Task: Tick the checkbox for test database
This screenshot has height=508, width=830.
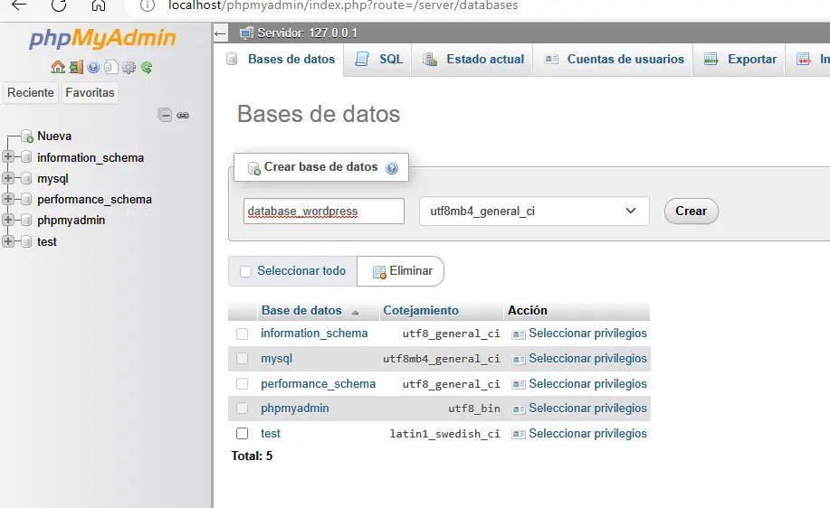Action: pyautogui.click(x=242, y=434)
